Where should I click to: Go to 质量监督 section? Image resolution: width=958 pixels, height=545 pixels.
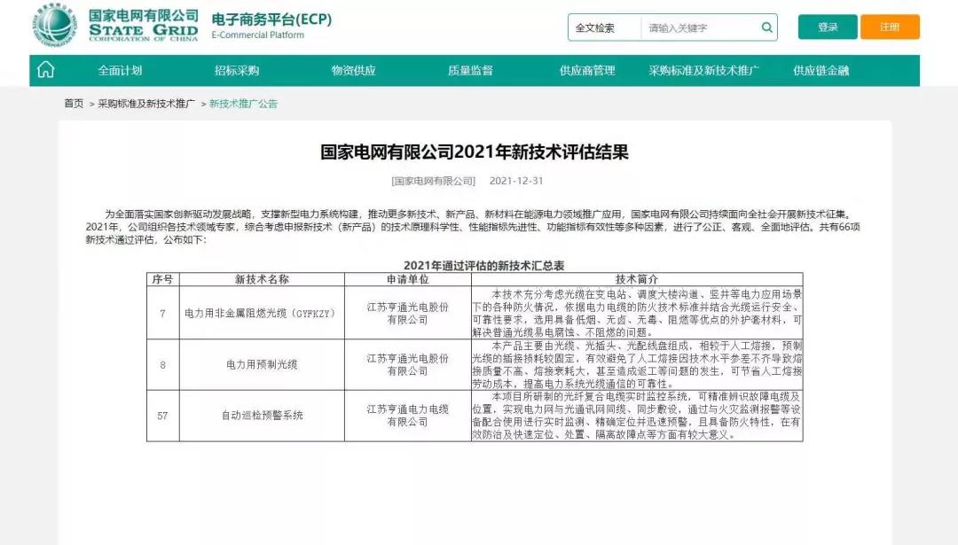470,71
